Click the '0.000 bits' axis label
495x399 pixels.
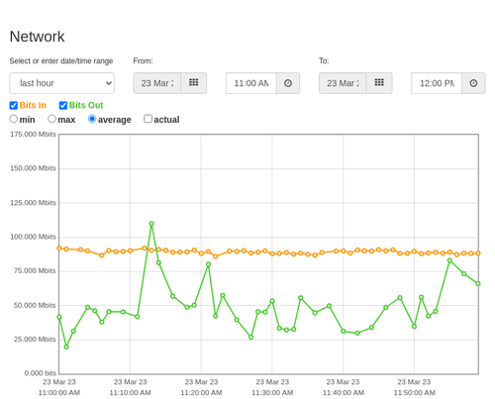pos(41,373)
